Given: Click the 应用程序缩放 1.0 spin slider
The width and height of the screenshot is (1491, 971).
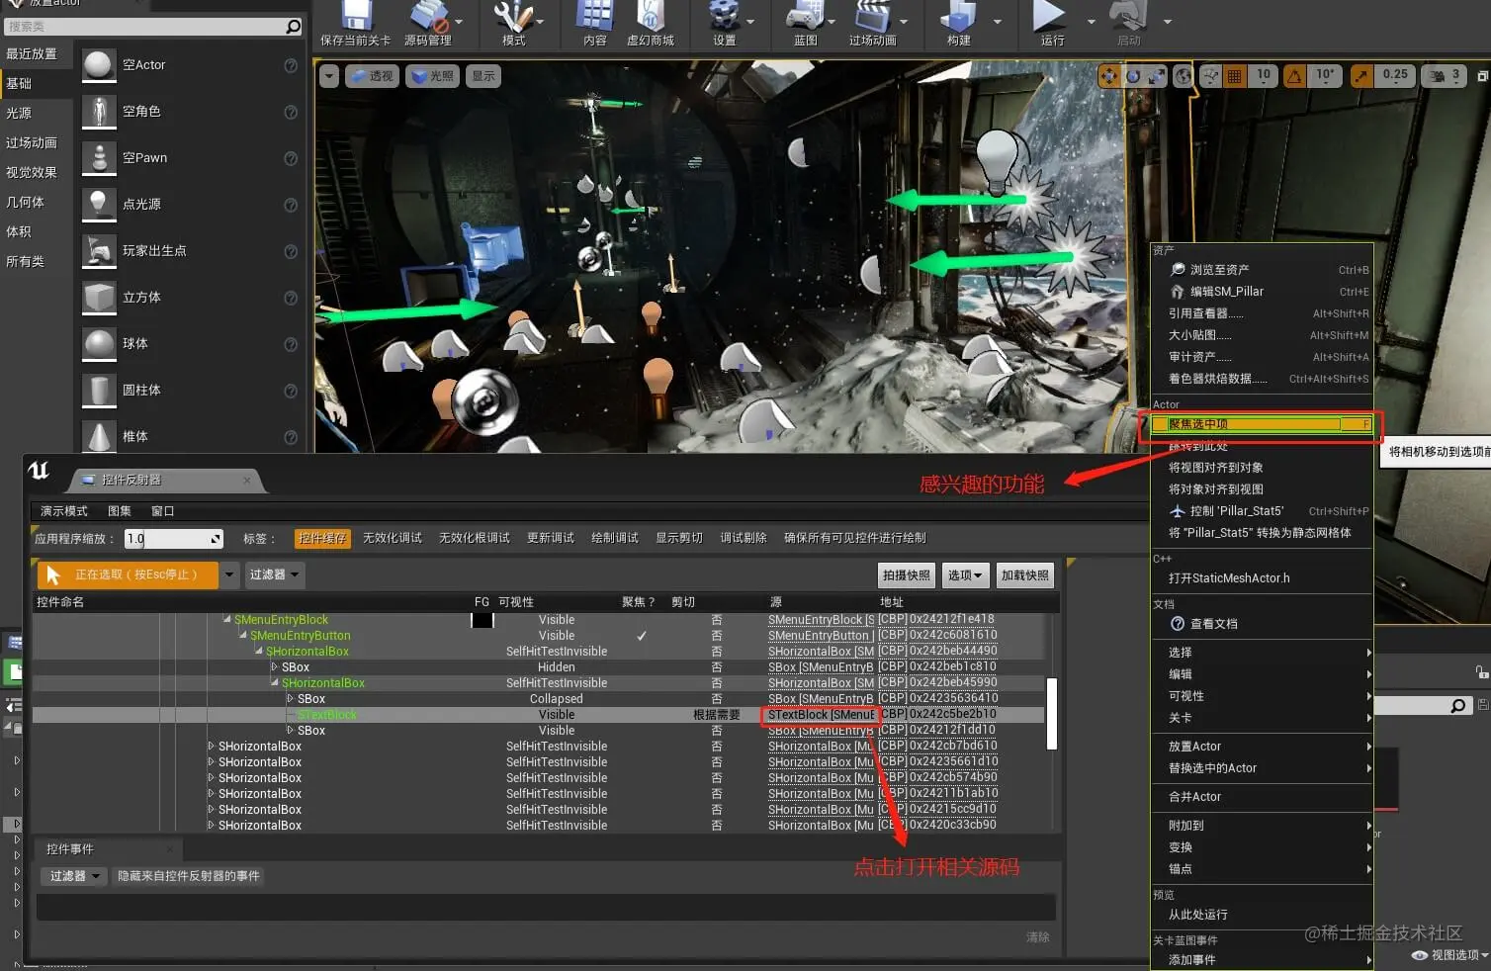Looking at the screenshot, I should click(174, 539).
